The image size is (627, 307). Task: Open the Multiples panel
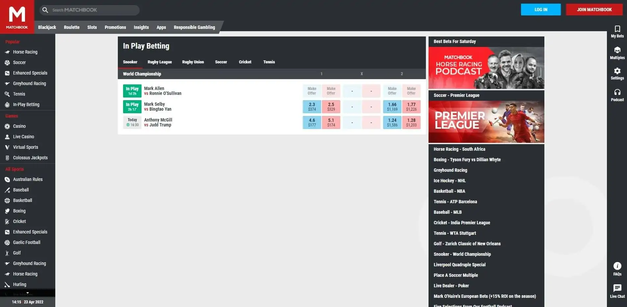[x=617, y=53]
